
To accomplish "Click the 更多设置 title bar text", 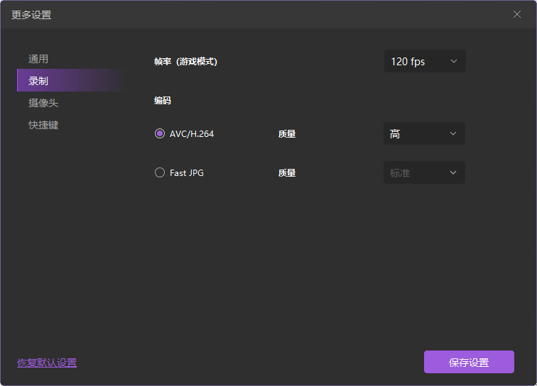I will click(31, 15).
